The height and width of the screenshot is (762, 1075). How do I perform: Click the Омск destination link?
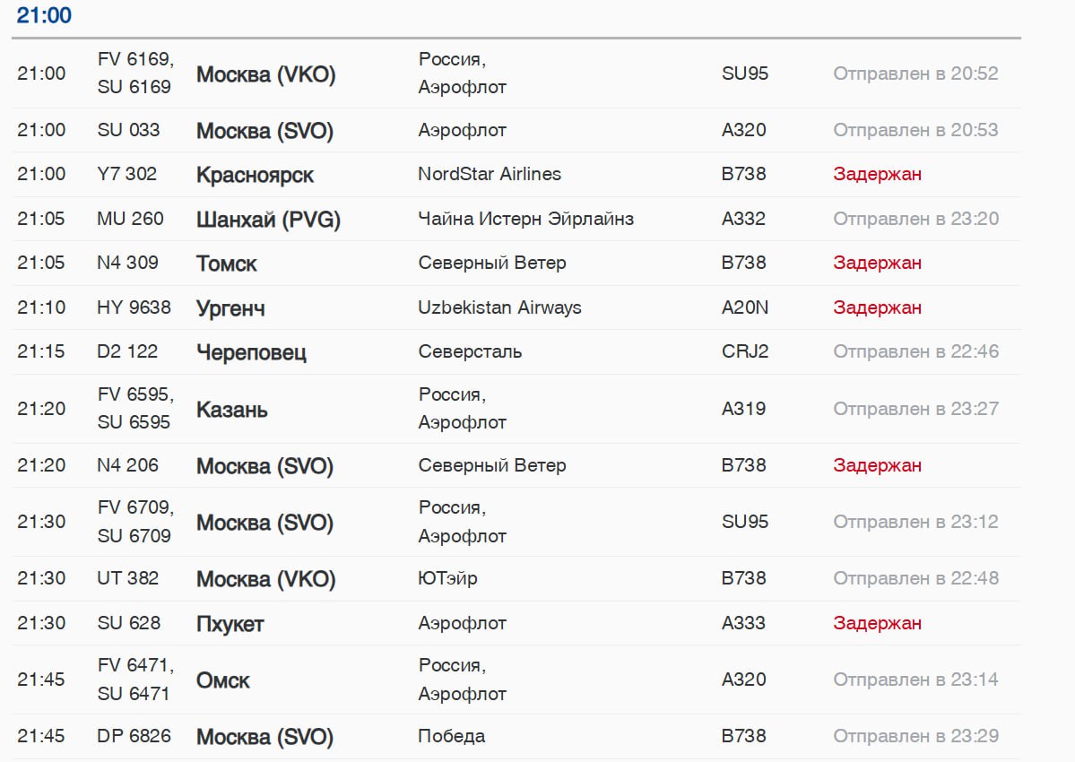222,680
